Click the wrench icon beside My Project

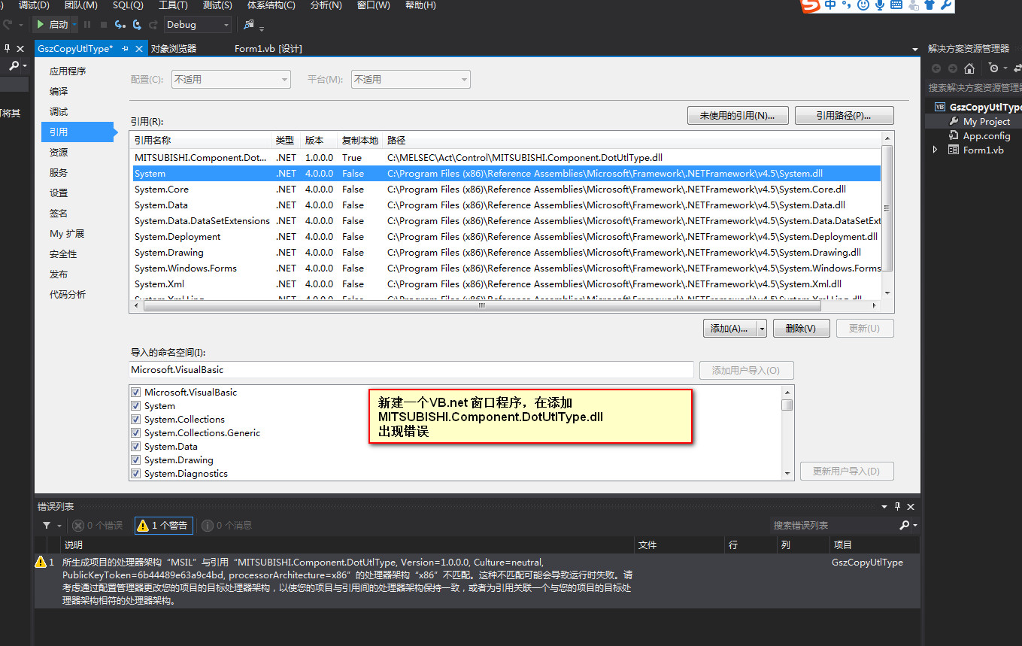[954, 121]
